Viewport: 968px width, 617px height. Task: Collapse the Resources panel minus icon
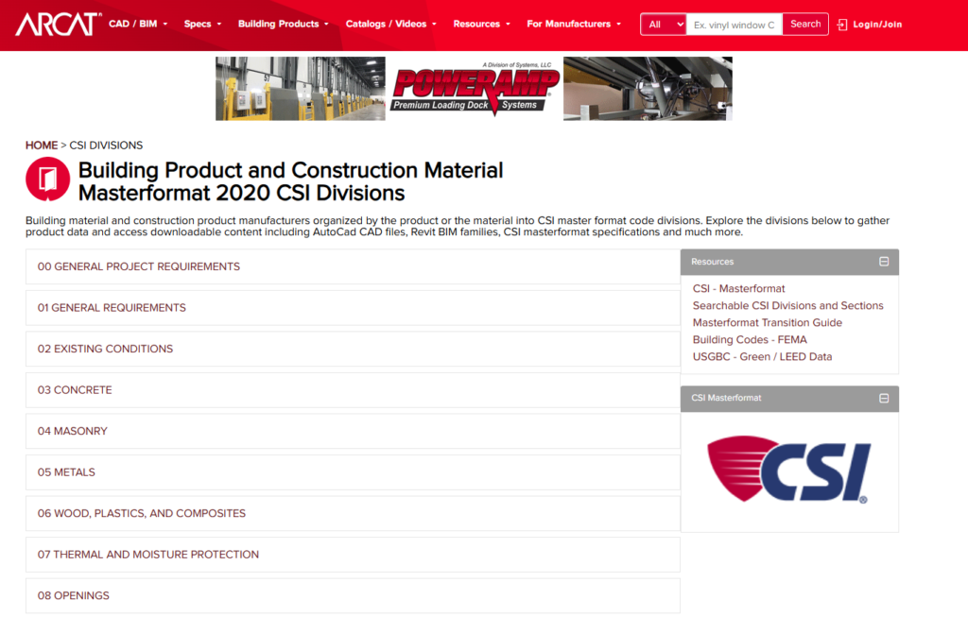click(884, 262)
